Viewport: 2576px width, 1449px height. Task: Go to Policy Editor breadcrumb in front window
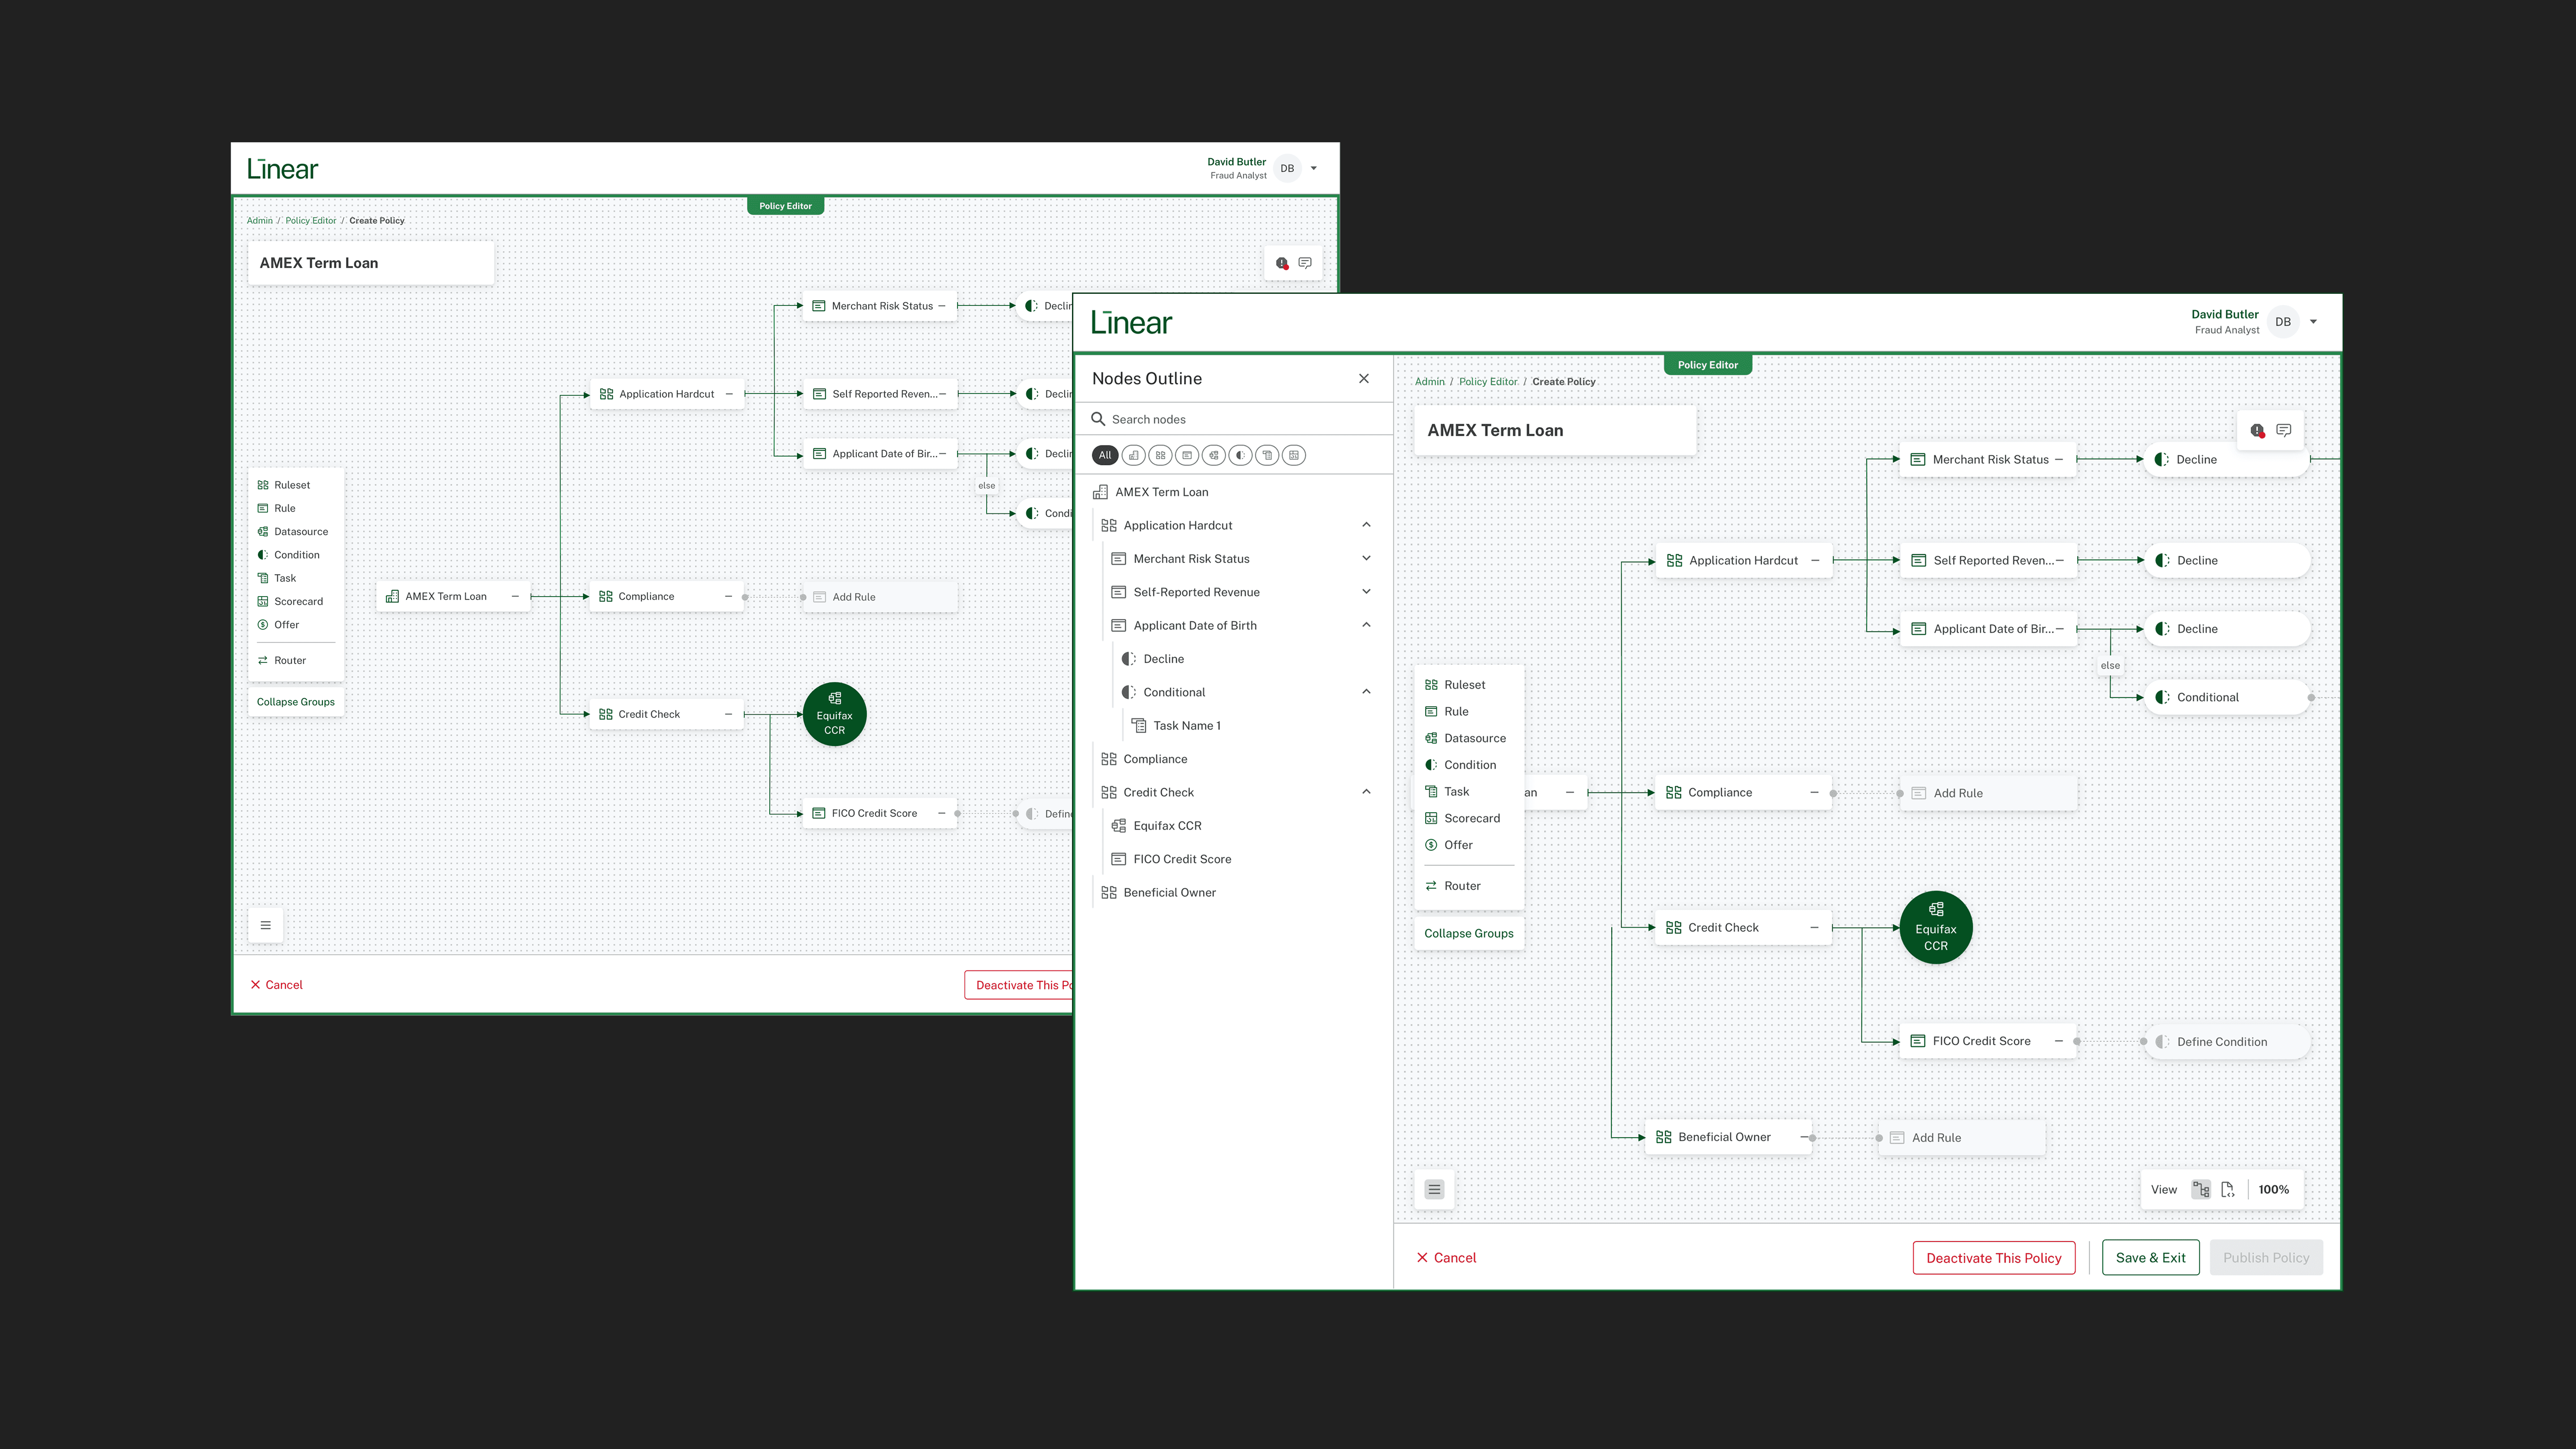[1487, 381]
